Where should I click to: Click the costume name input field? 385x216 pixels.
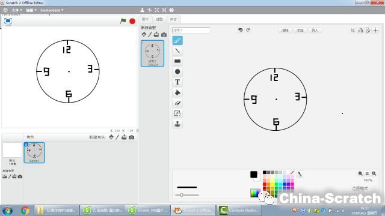[x=191, y=31]
